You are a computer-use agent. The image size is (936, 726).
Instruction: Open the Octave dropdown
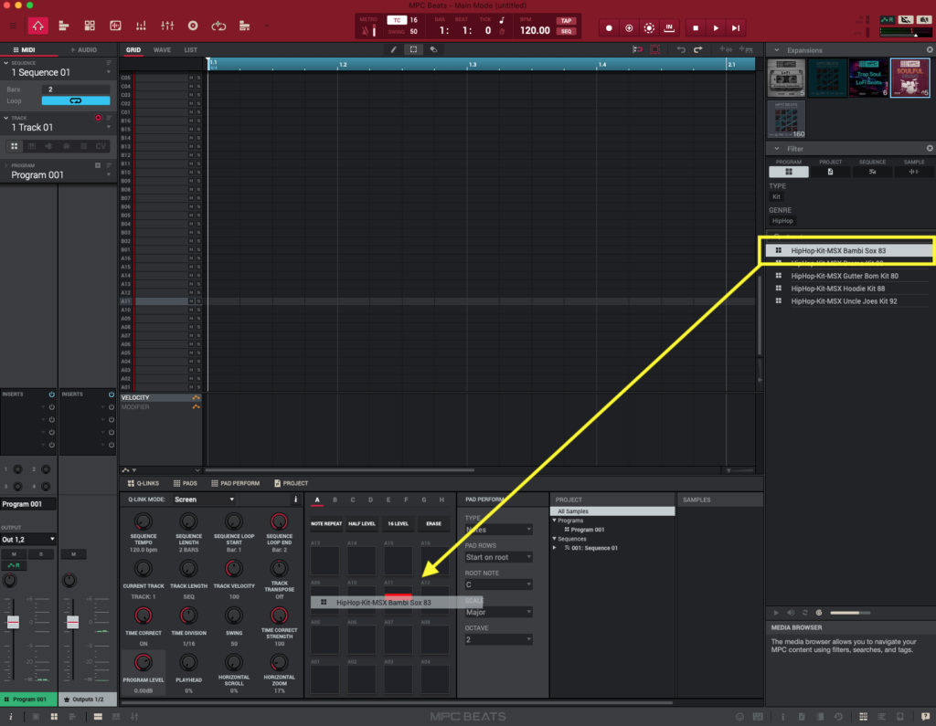[x=498, y=639]
